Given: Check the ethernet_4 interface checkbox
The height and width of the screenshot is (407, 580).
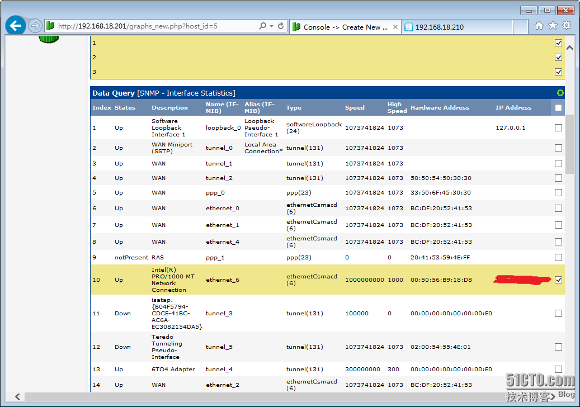Looking at the screenshot, I should point(559,242).
